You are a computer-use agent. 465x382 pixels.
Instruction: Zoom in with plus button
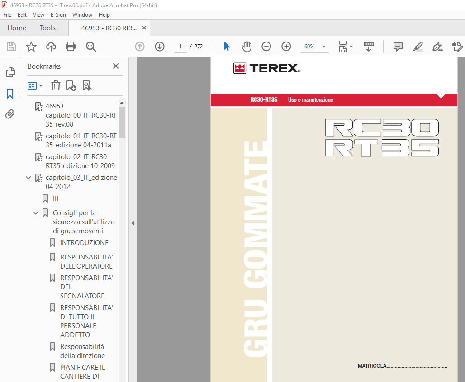[x=286, y=47]
